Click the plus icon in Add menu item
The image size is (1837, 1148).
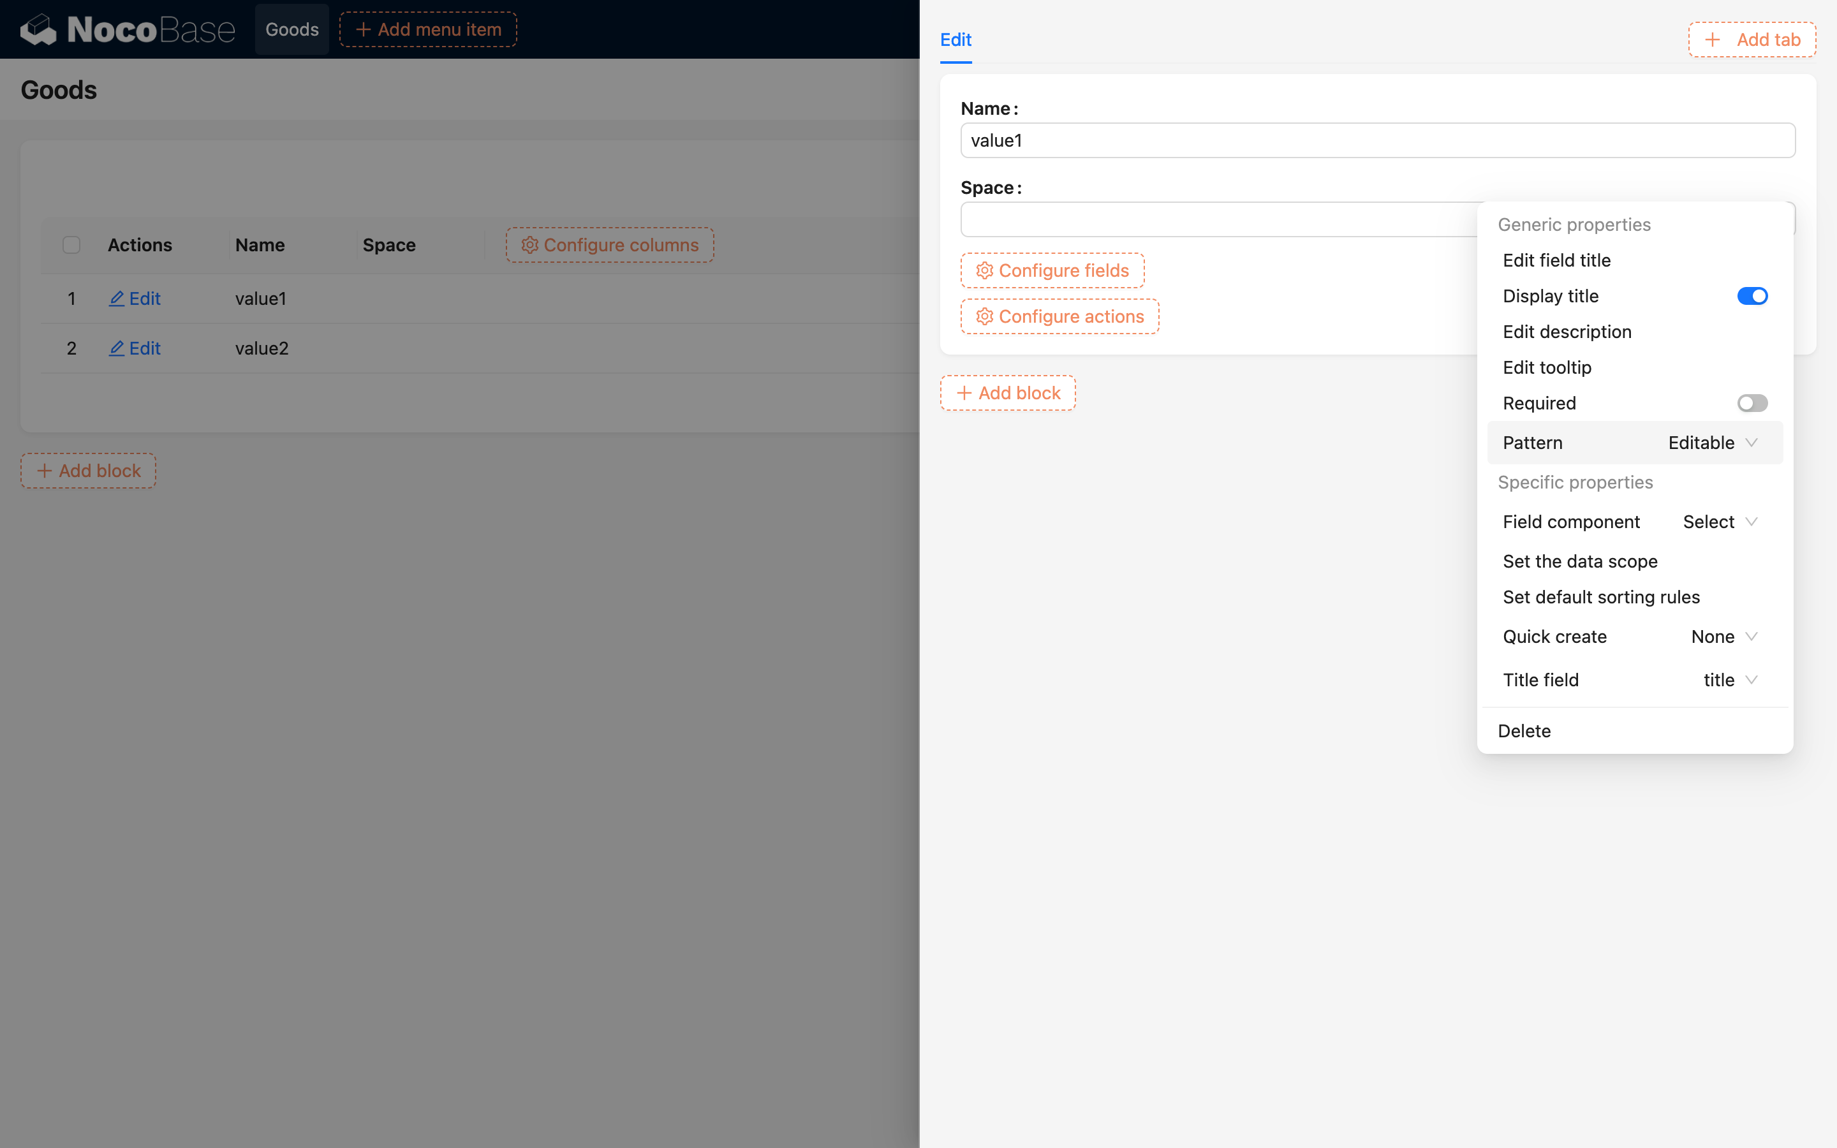pos(364,29)
